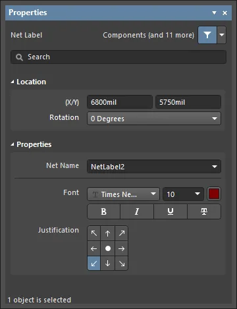Open the dark red font color swatch
Screen dimensions: 237x309
tap(214, 194)
